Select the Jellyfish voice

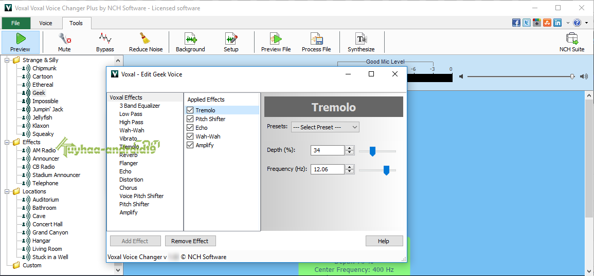click(42, 117)
